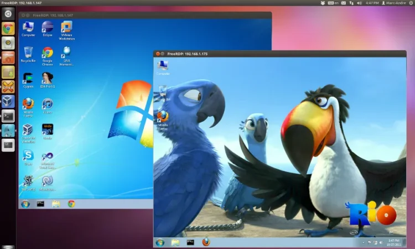Open command prompt in the 192.168.1.147 taskbar

point(40,204)
